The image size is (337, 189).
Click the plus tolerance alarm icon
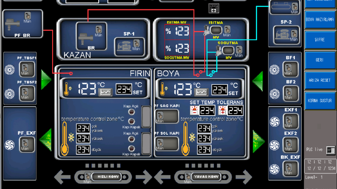click(x=222, y=110)
